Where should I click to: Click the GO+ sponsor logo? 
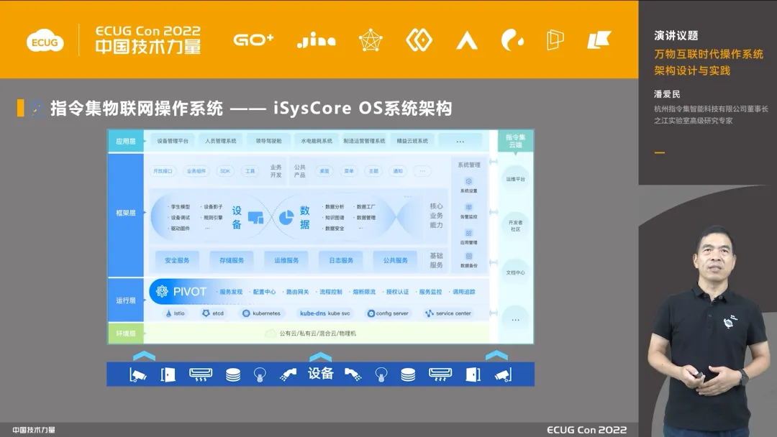pos(253,40)
